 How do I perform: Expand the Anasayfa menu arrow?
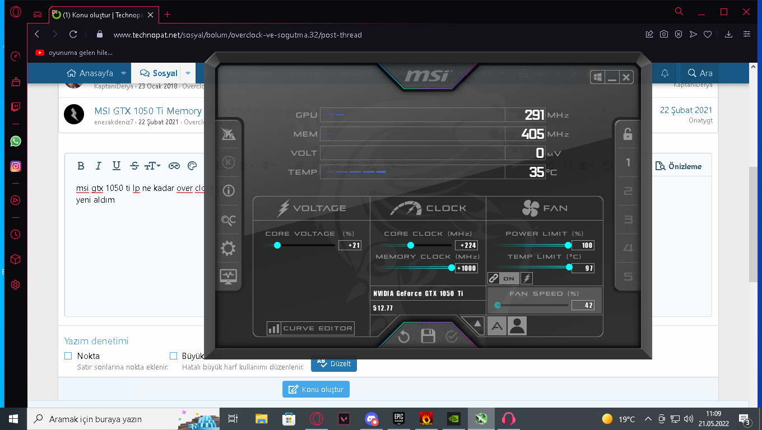pyautogui.click(x=123, y=73)
